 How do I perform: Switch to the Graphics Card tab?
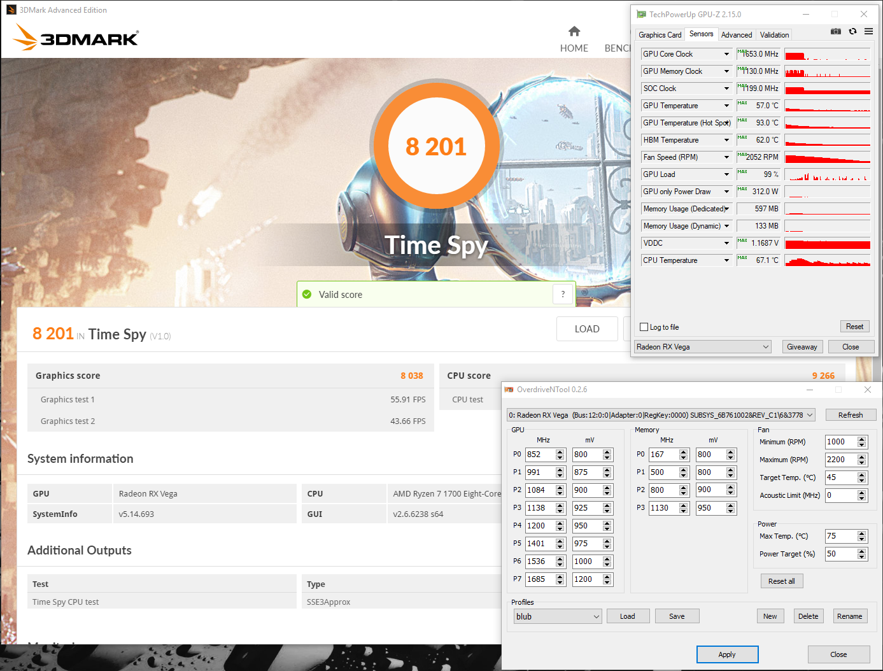click(x=660, y=35)
